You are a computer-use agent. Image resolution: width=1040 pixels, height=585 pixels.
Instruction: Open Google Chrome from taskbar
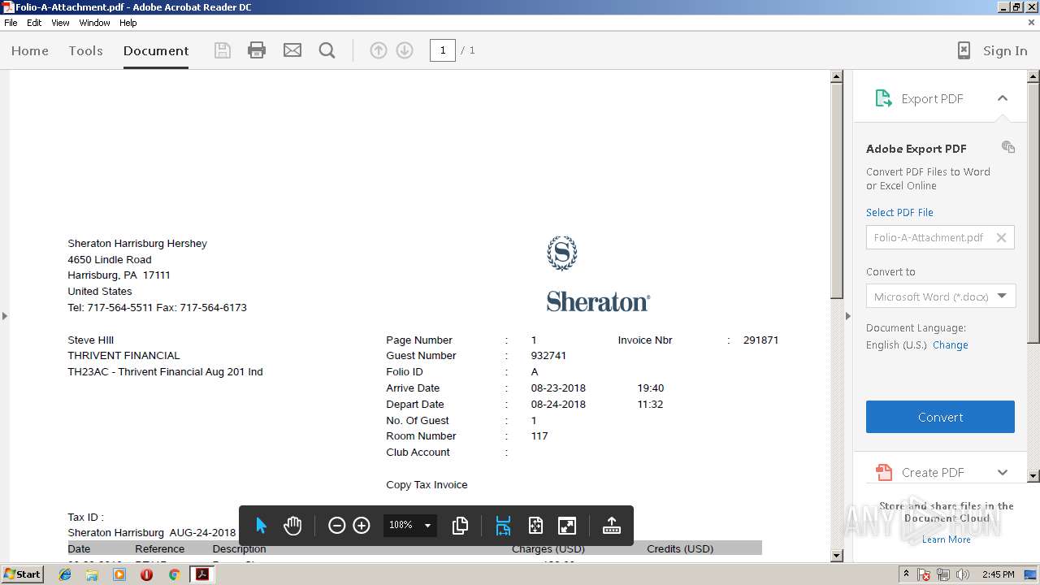(x=174, y=574)
